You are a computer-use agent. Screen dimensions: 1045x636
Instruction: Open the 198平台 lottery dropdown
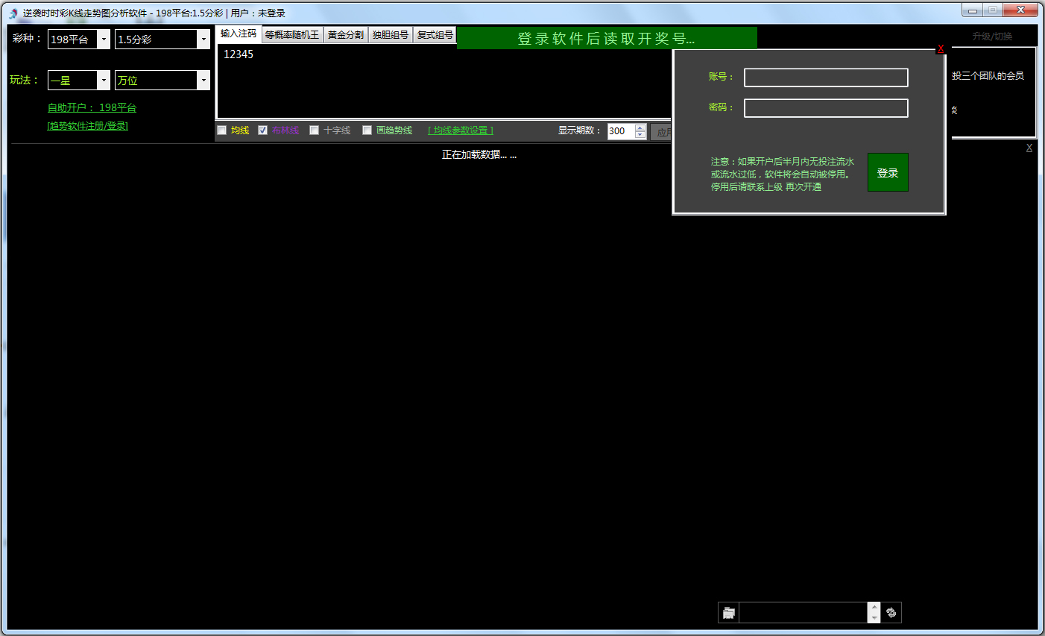pyautogui.click(x=104, y=40)
